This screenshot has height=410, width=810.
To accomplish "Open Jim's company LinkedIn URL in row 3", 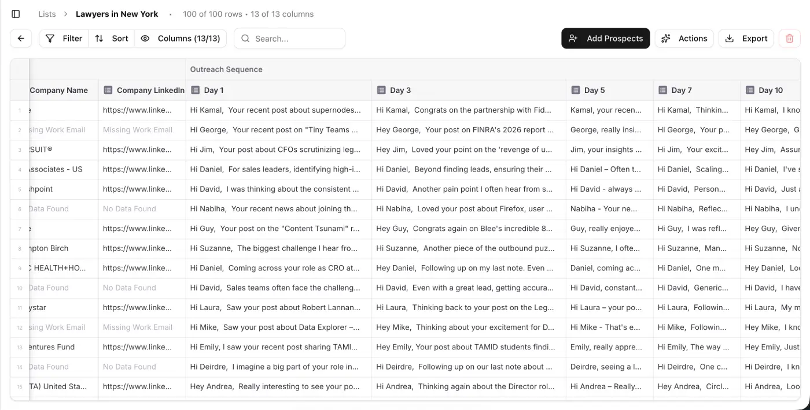I will point(137,150).
